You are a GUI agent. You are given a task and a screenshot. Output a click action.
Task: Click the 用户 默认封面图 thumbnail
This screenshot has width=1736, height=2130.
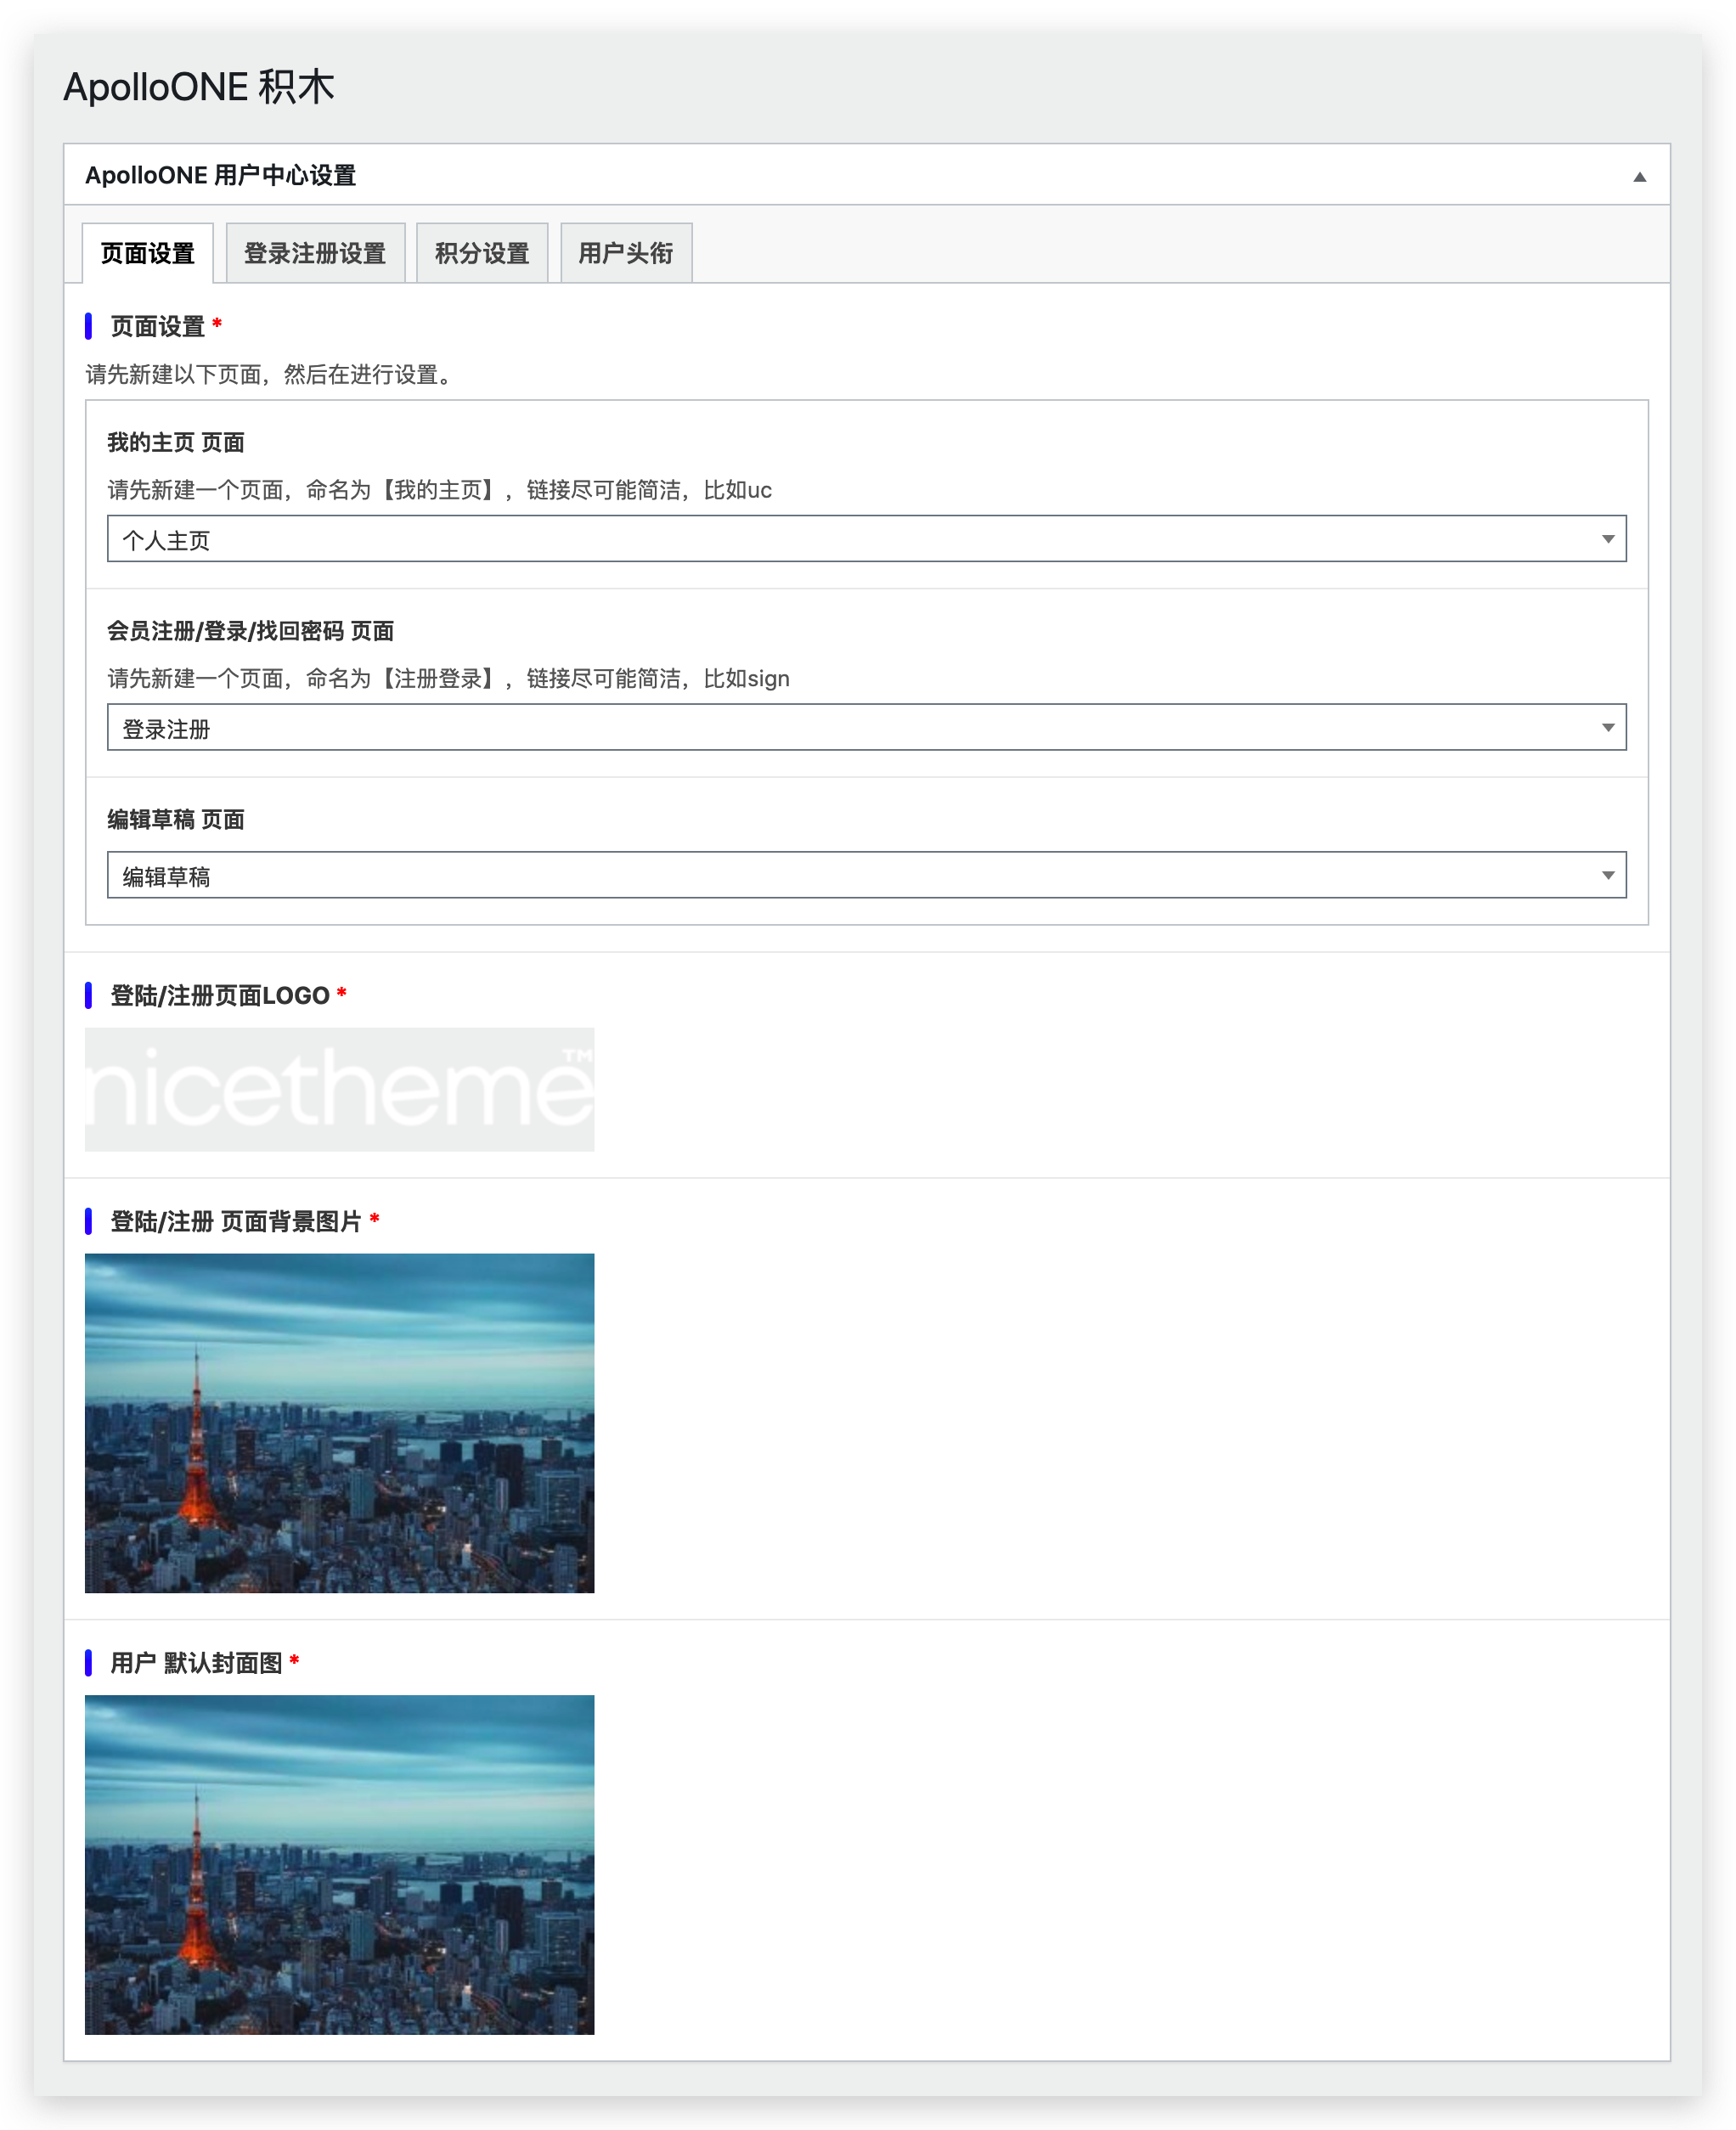339,1864
